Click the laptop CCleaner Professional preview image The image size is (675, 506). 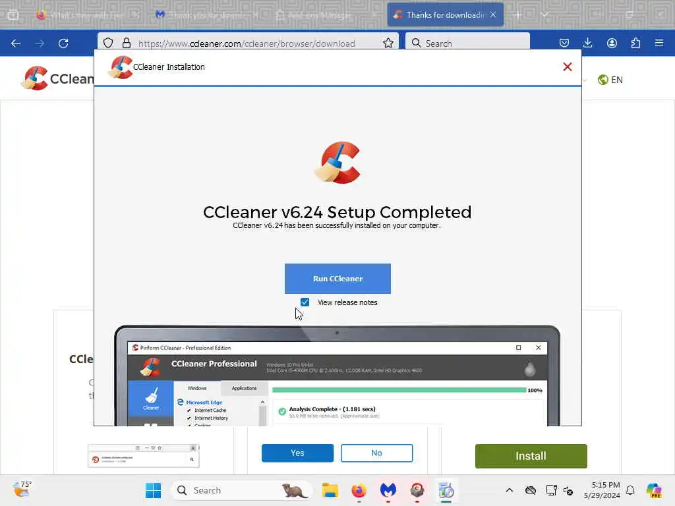tap(337, 376)
